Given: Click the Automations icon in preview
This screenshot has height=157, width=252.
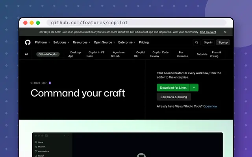Looking at the screenshot, I should [x=36, y=151].
